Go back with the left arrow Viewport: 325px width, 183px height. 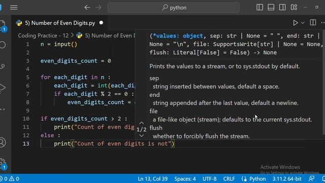click(87, 8)
